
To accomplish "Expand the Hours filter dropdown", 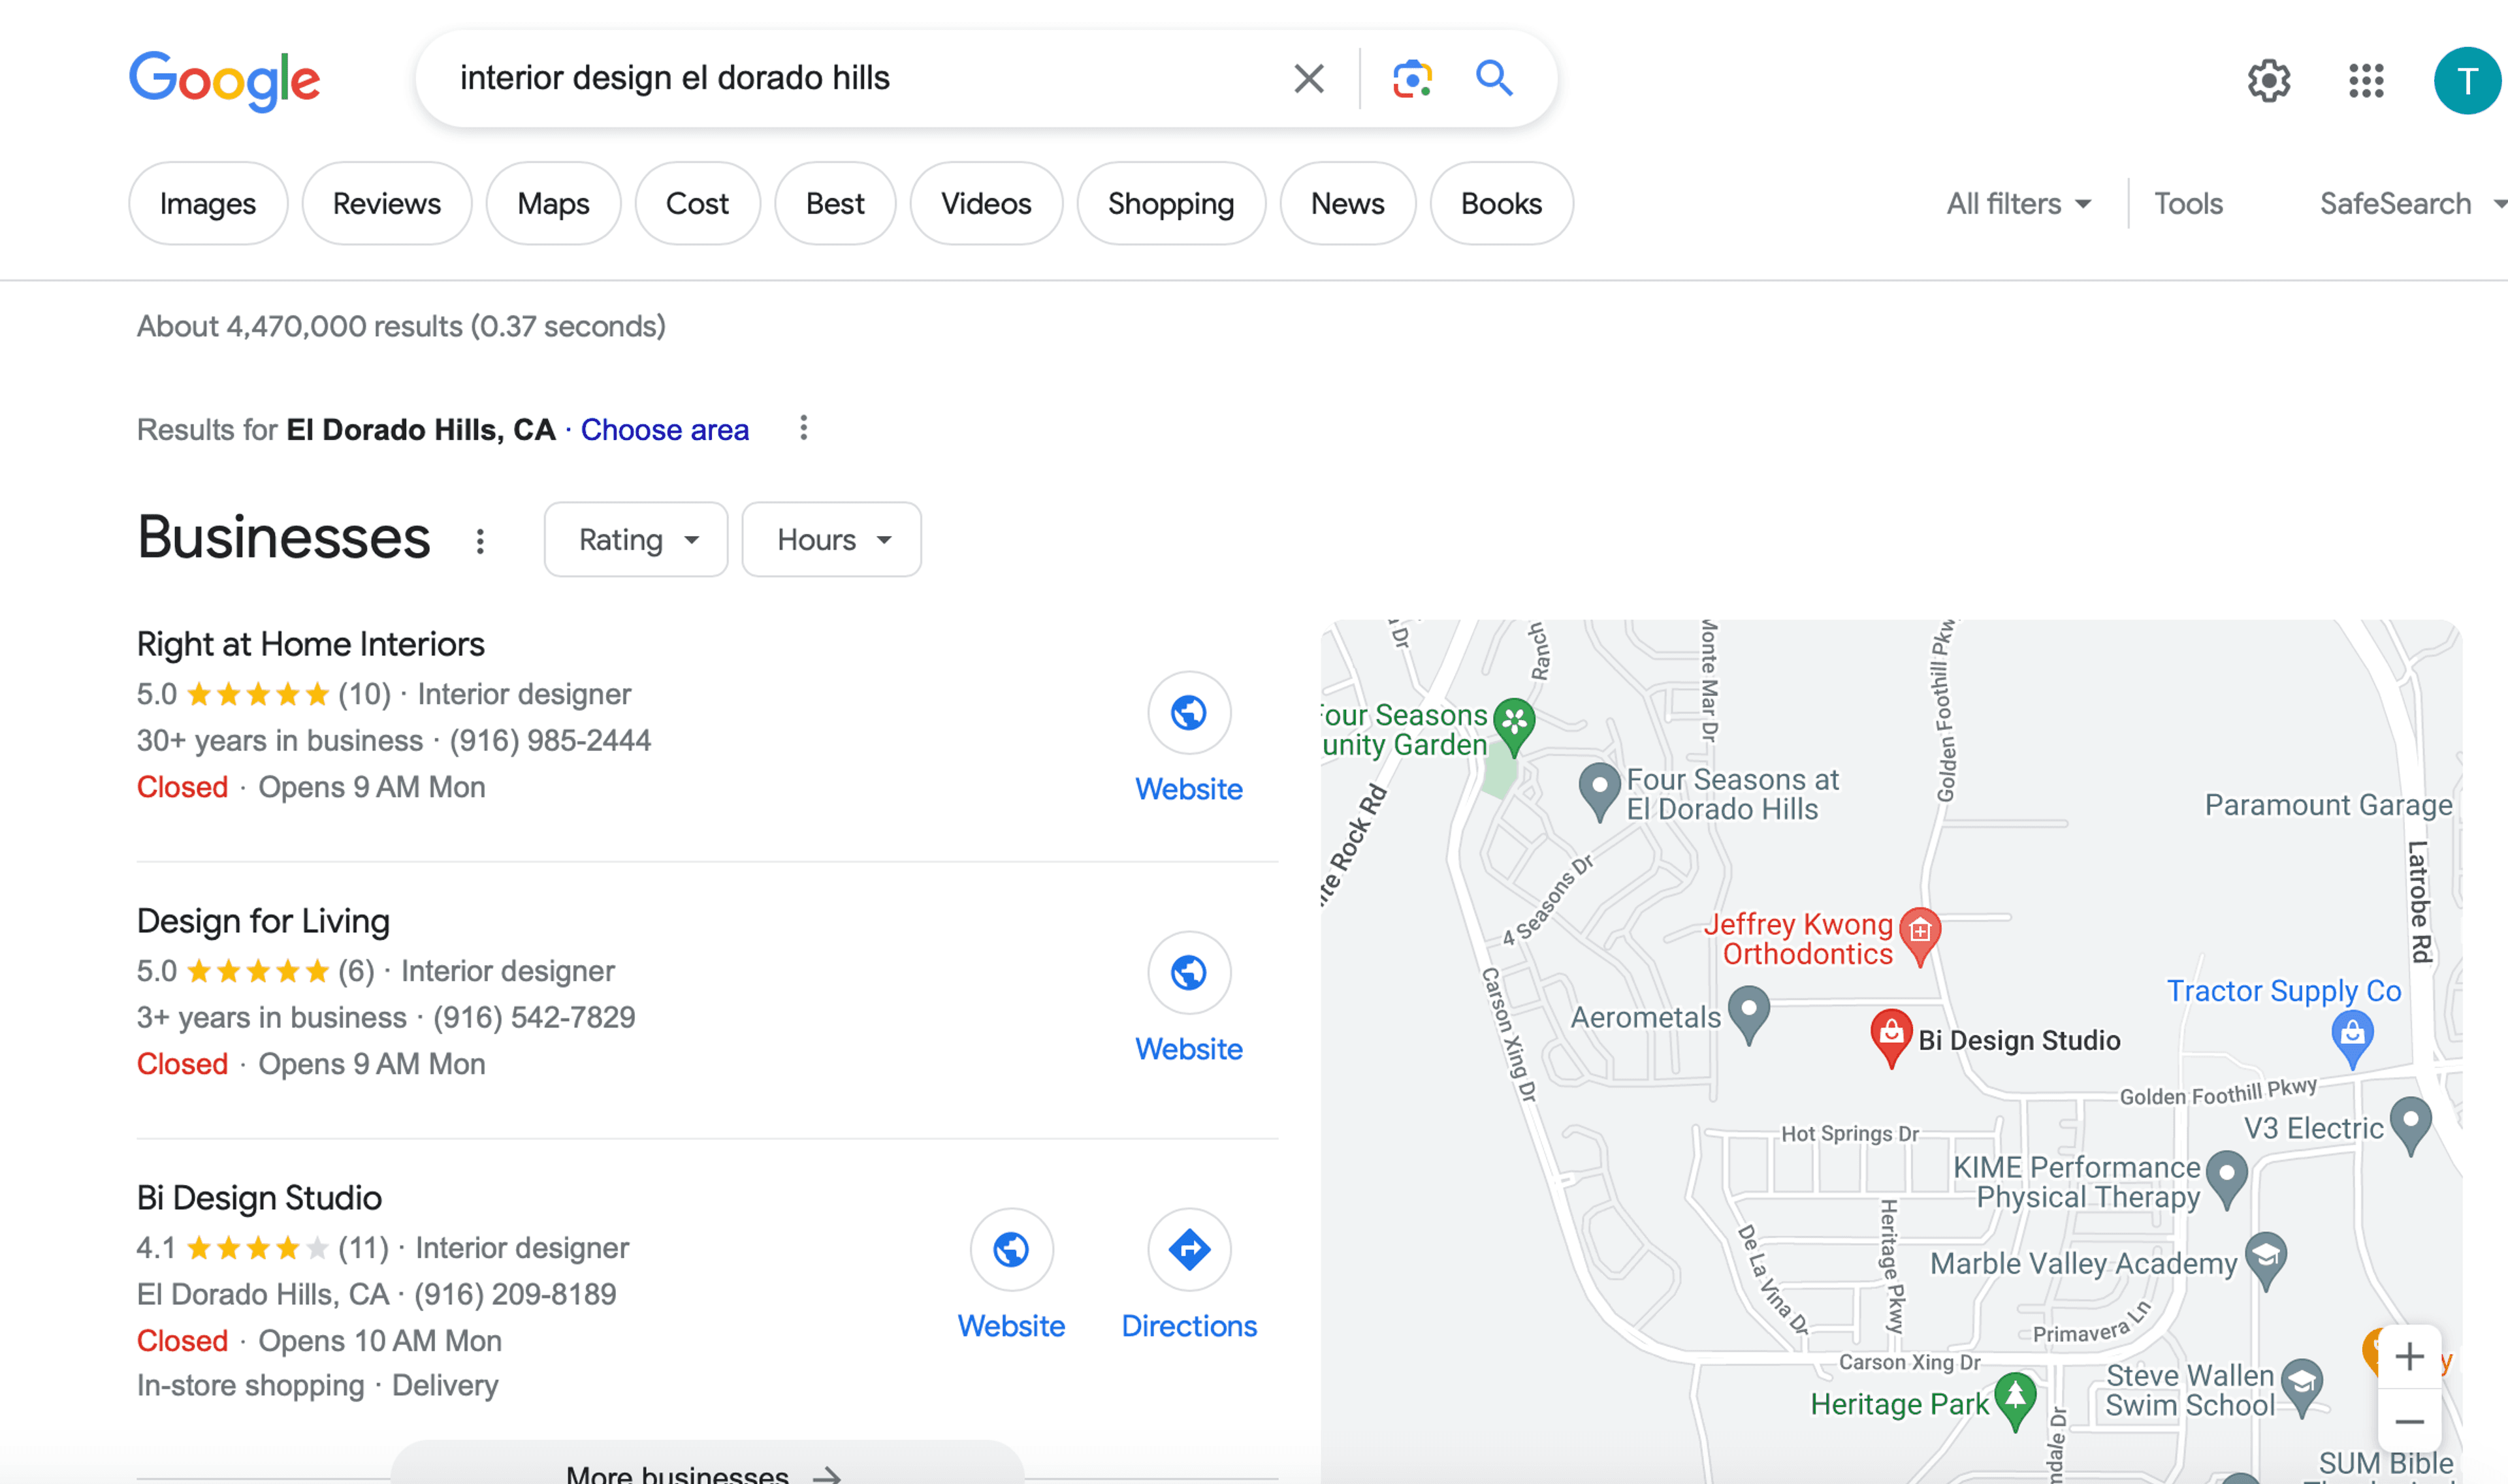I will pos(831,540).
